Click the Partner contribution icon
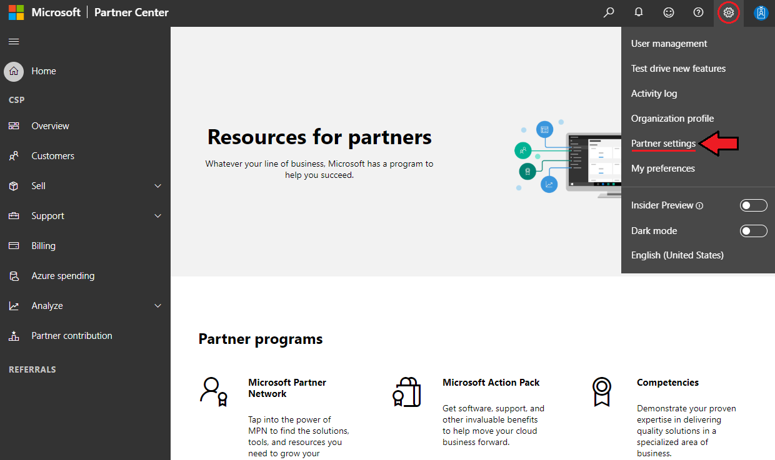The image size is (775, 460). click(14, 336)
